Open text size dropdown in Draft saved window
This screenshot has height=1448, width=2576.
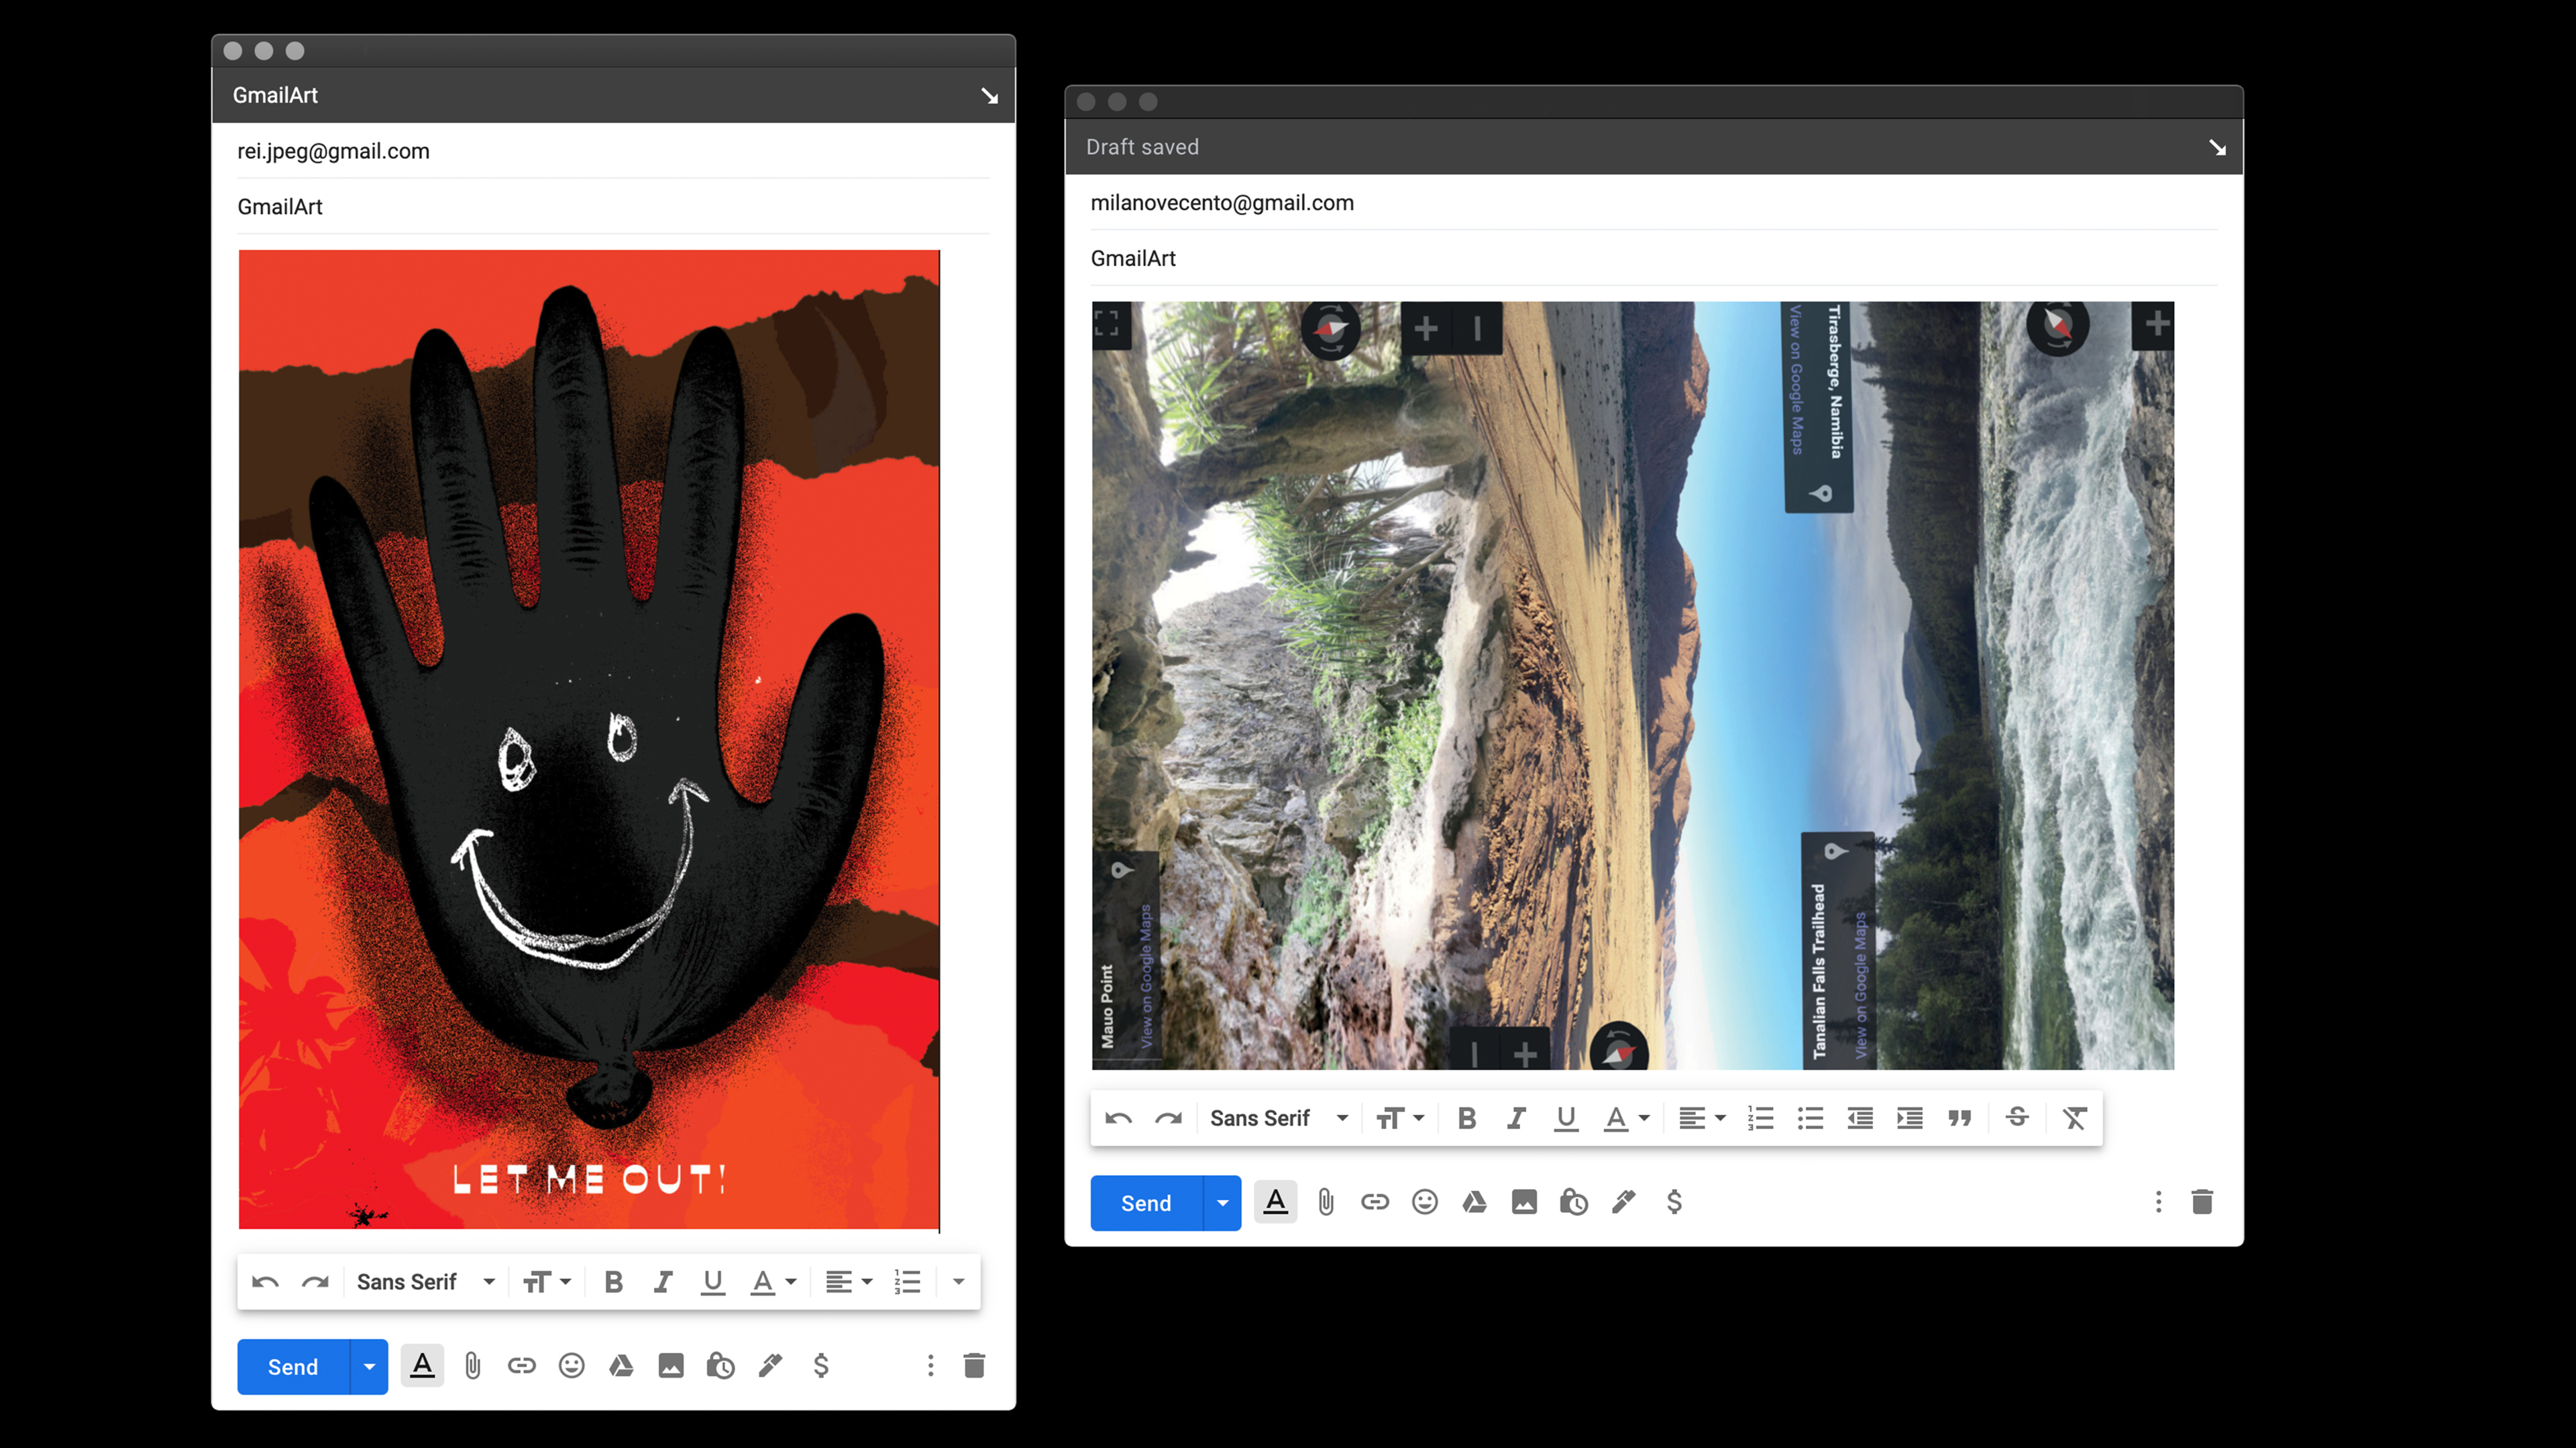click(x=1400, y=1118)
